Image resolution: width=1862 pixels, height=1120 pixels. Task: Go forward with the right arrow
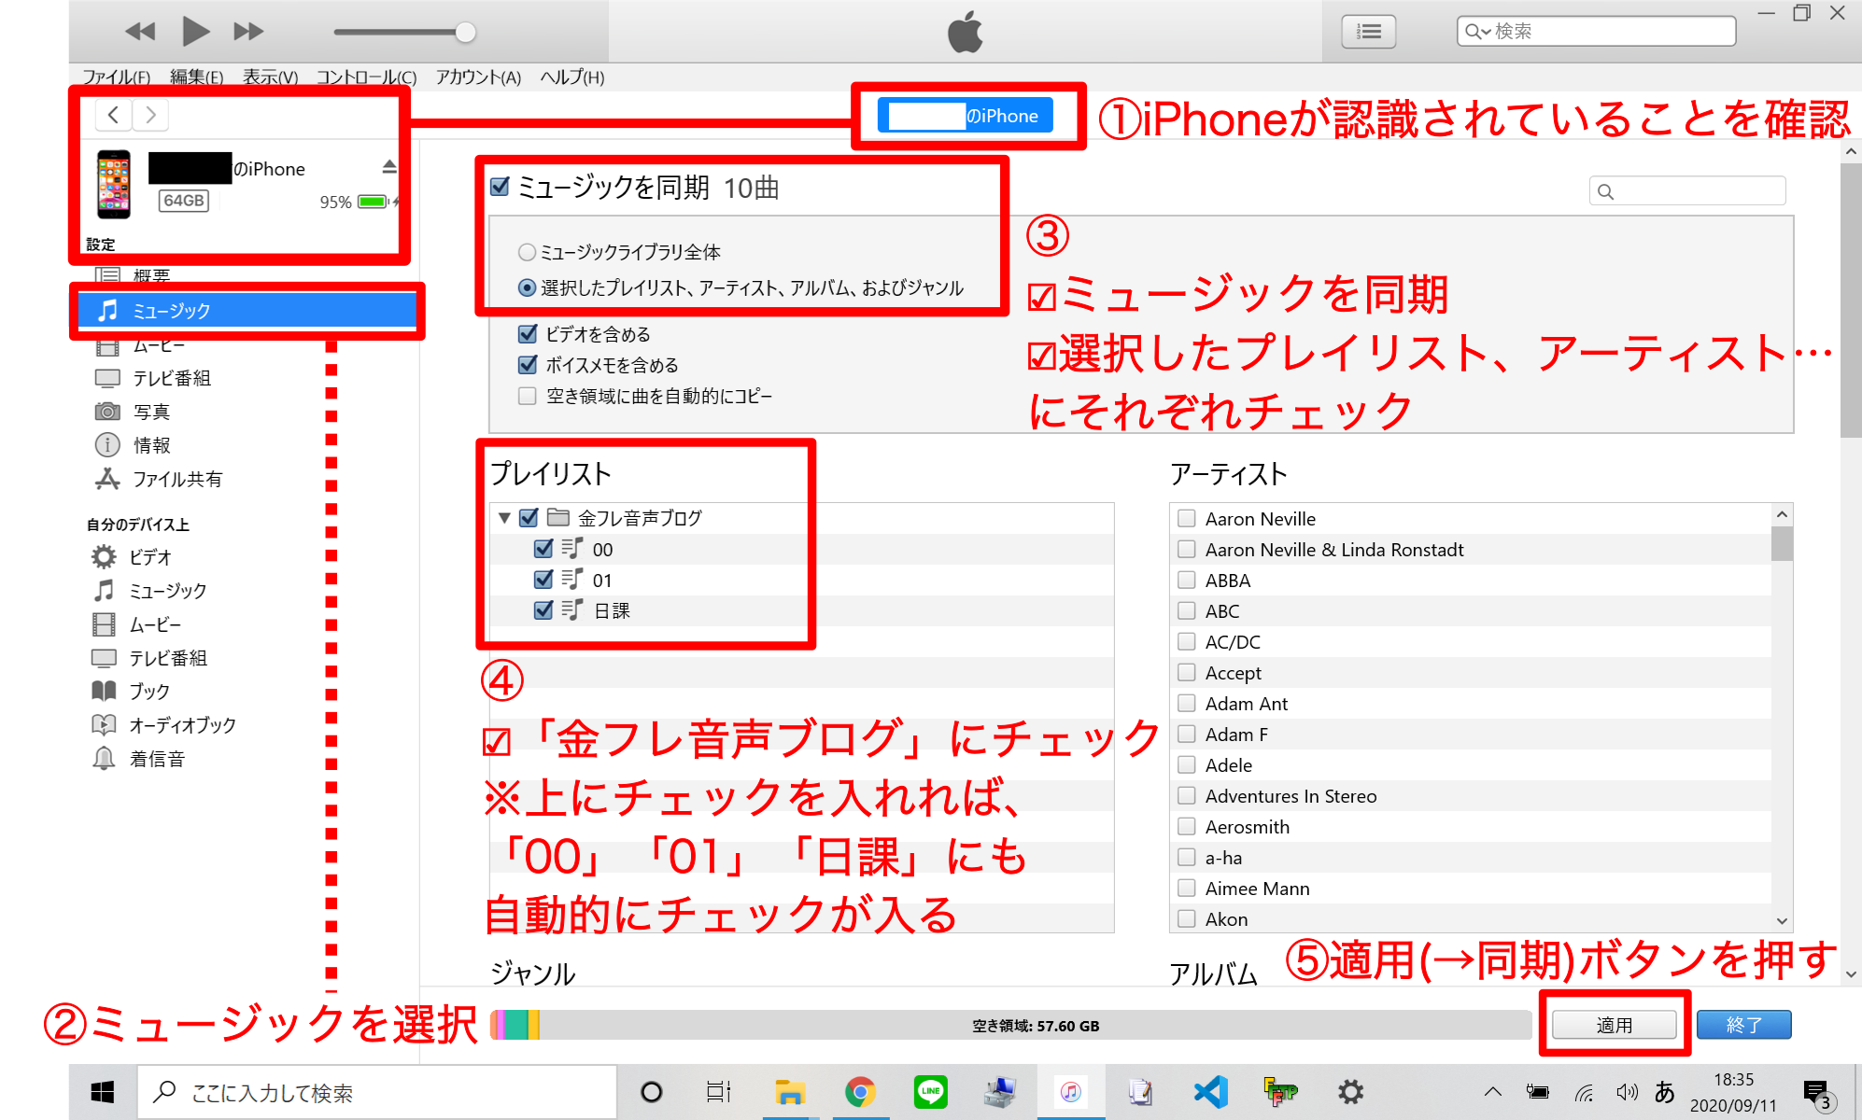[x=150, y=115]
